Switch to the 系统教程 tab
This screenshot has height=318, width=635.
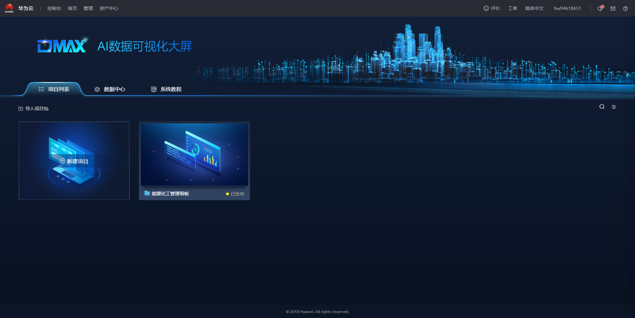point(166,89)
